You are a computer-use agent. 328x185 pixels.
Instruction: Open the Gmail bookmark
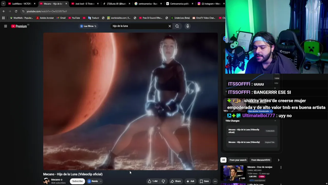click(x=61, y=18)
